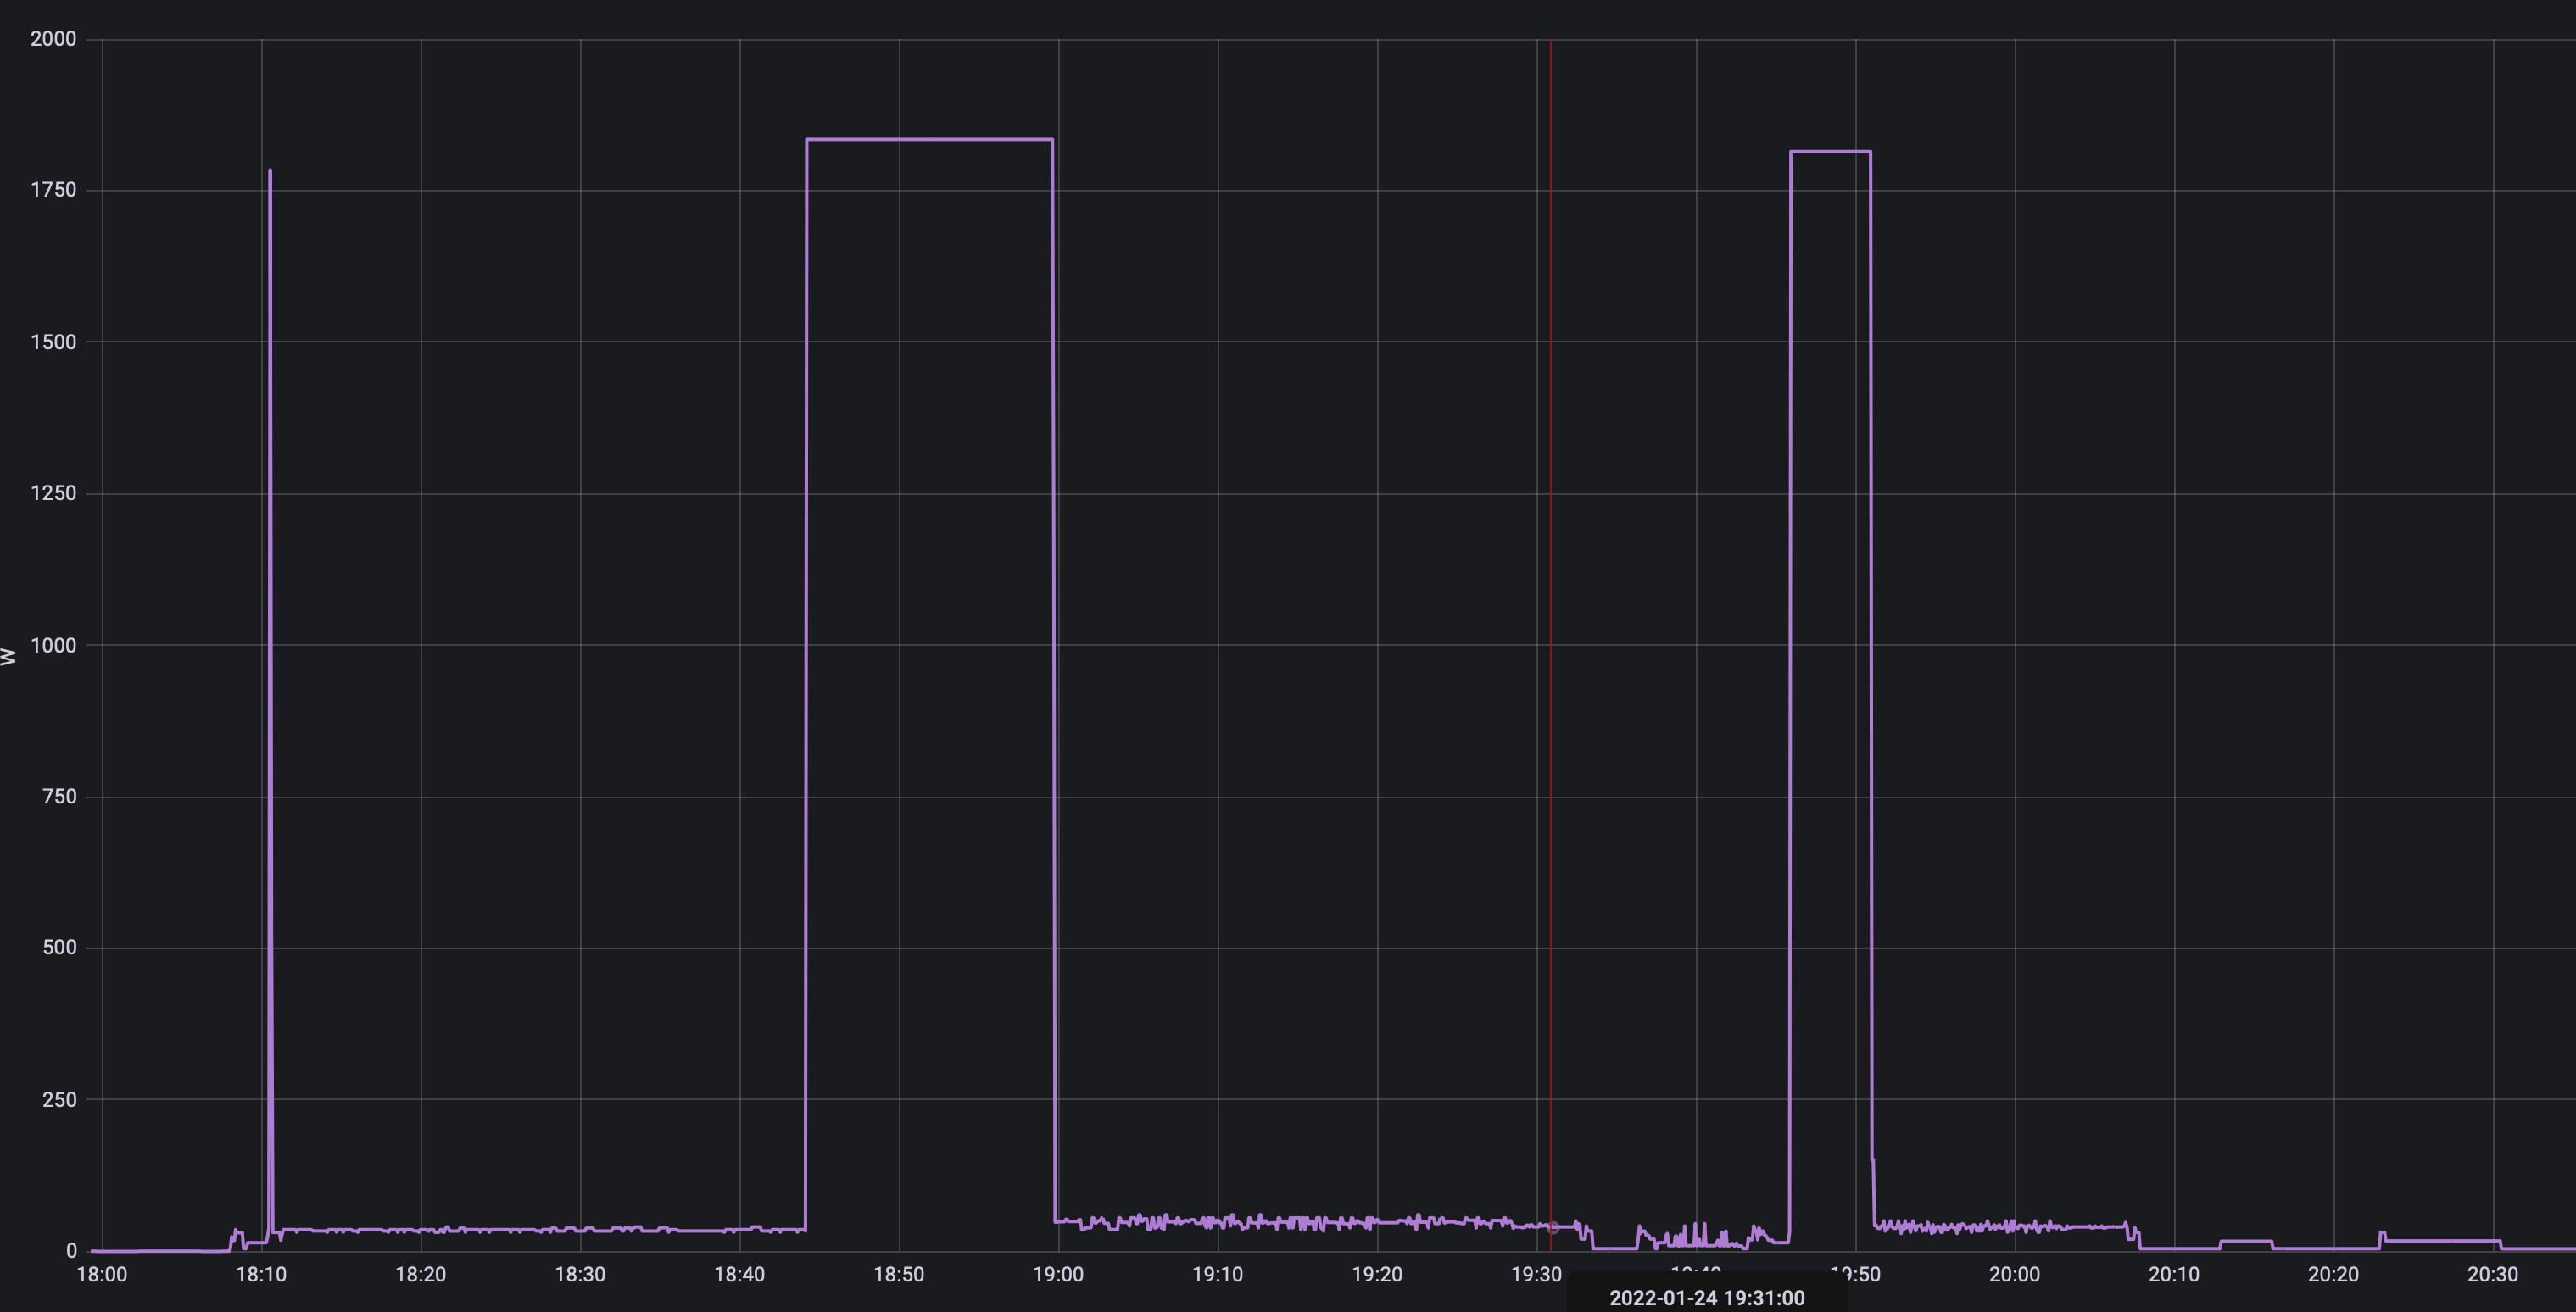Click the 2000 value on the Y axis
This screenshot has width=2576, height=1312.
pos(53,39)
